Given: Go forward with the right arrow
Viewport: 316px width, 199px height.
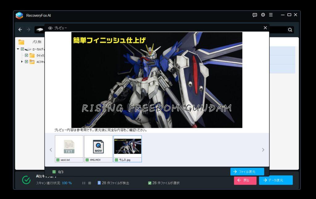Looking at the screenshot, I should pos(28,30).
